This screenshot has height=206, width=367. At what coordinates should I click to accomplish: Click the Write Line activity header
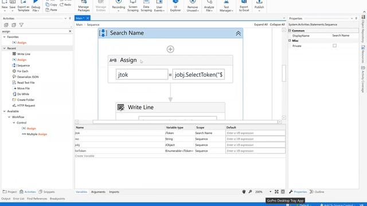pyautogui.click(x=170, y=108)
